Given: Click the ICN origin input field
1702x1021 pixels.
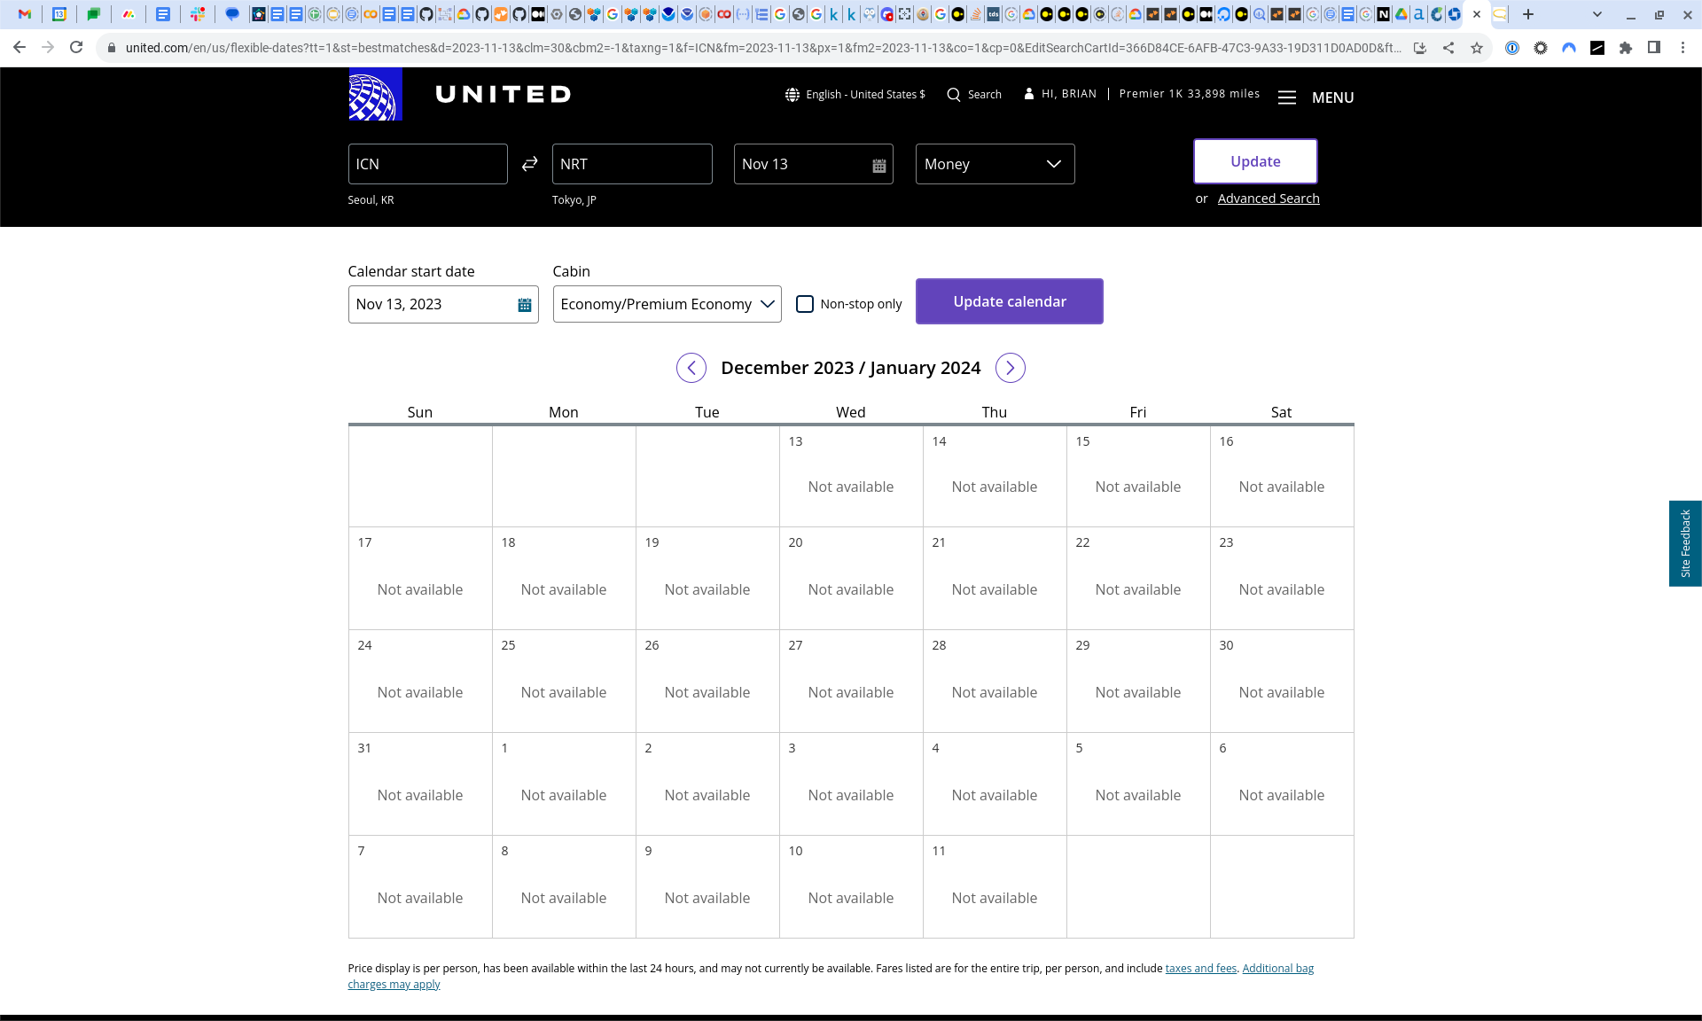Looking at the screenshot, I should click(427, 164).
